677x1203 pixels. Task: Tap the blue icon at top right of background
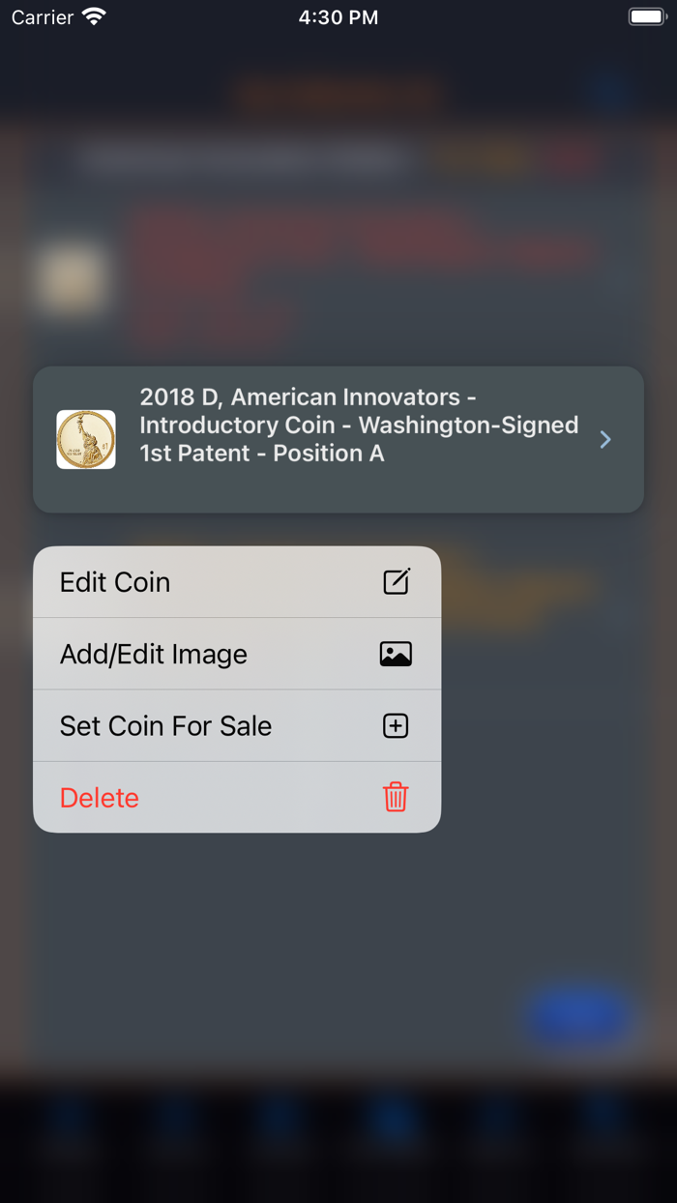607,90
